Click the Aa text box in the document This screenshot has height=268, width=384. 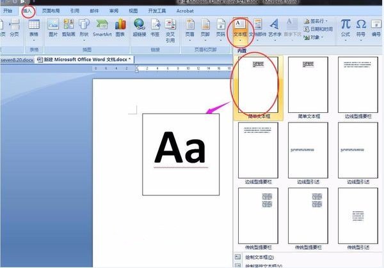point(180,153)
